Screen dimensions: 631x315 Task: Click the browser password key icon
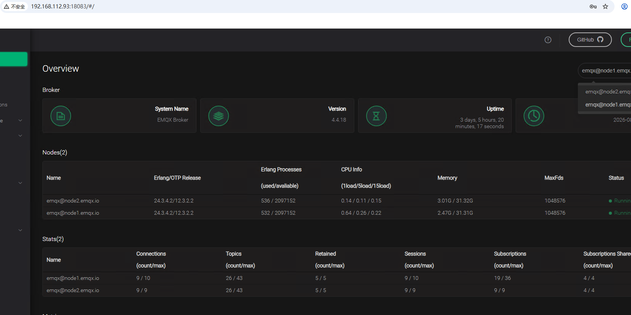(x=593, y=6)
